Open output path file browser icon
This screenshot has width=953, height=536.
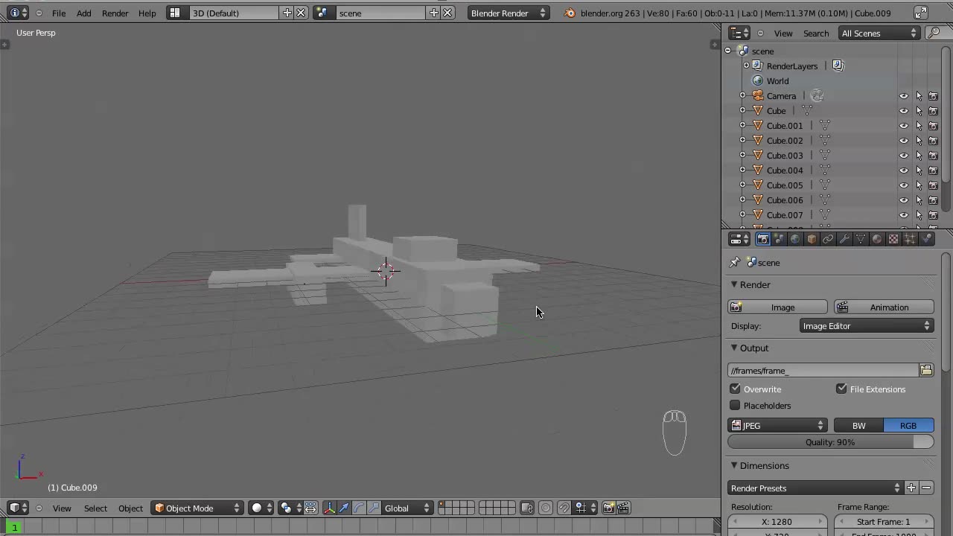click(x=926, y=370)
